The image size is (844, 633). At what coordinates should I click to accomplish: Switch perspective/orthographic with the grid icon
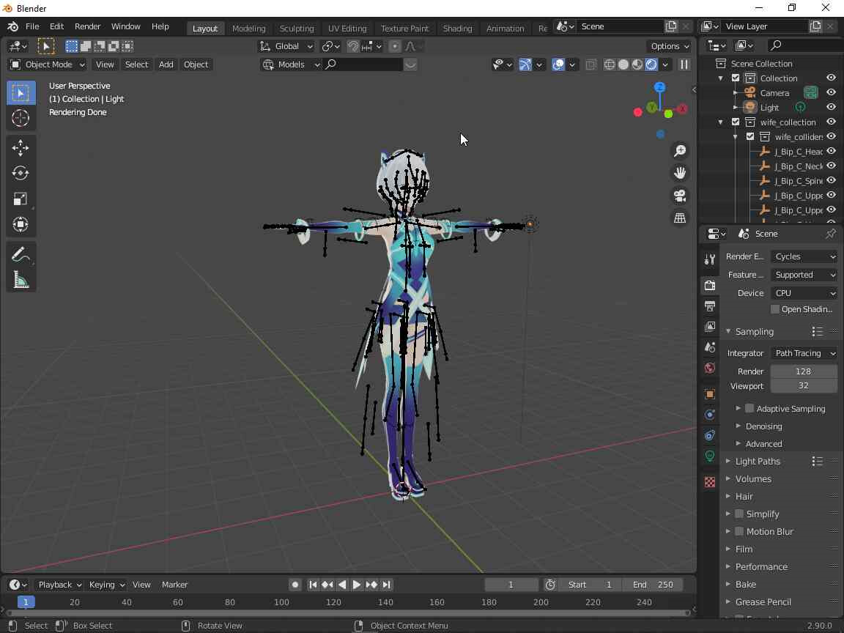[680, 218]
